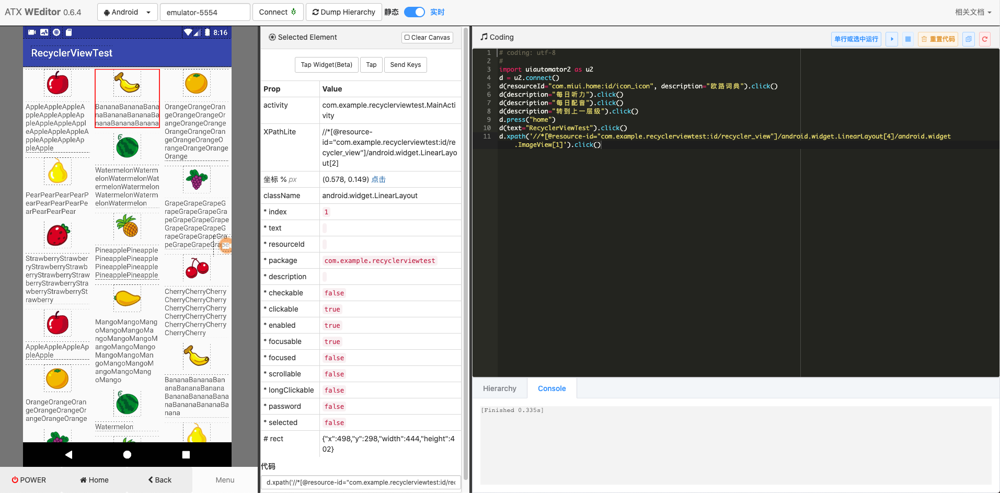Expand the 相关文档 docs dropdown

click(x=973, y=12)
